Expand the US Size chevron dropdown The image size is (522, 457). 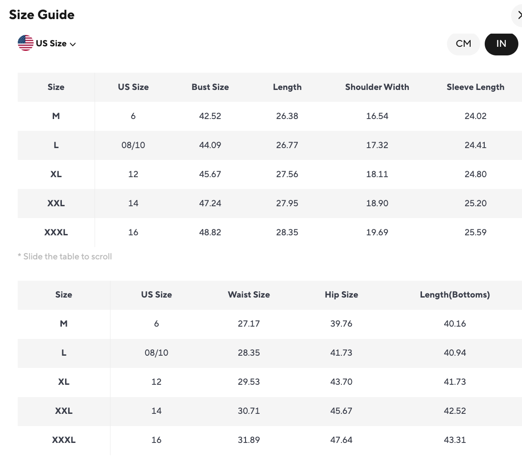73,44
